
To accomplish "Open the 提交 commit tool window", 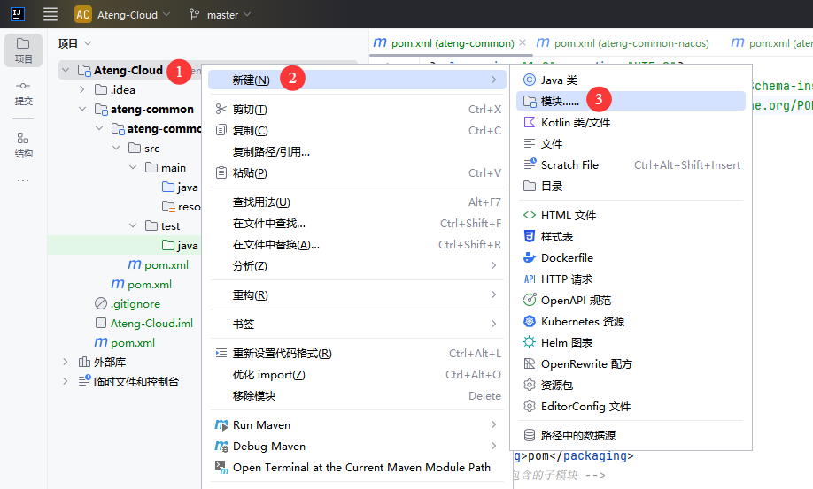I will pos(23,92).
